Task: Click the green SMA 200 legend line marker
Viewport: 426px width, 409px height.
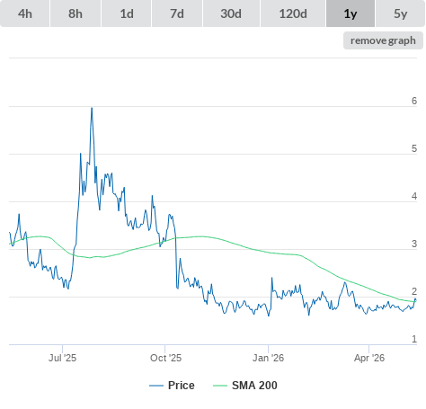Action: click(220, 386)
